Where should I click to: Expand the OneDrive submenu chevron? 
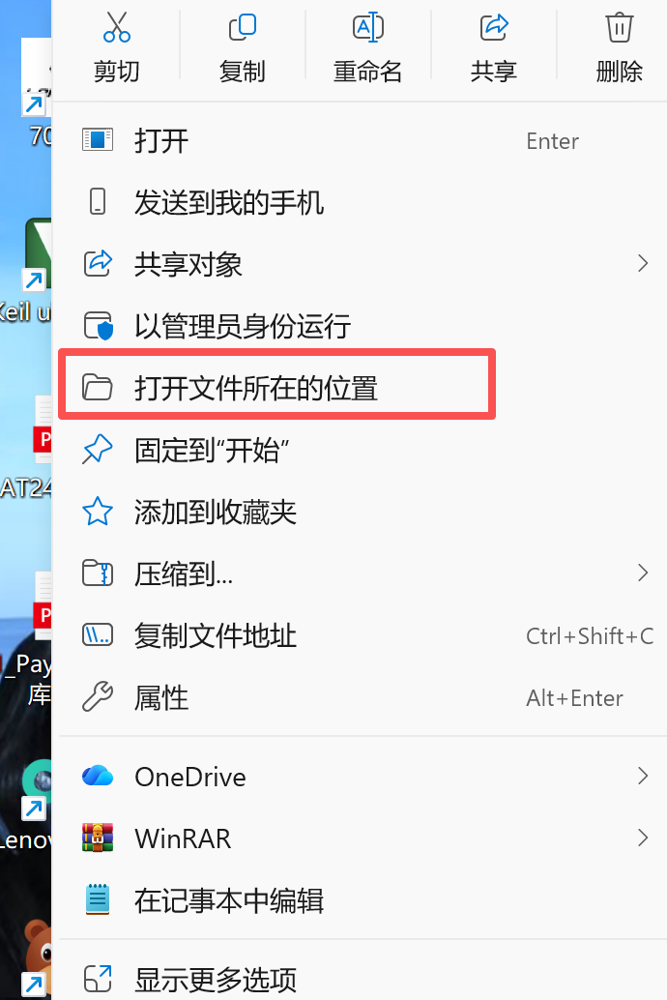pos(643,776)
